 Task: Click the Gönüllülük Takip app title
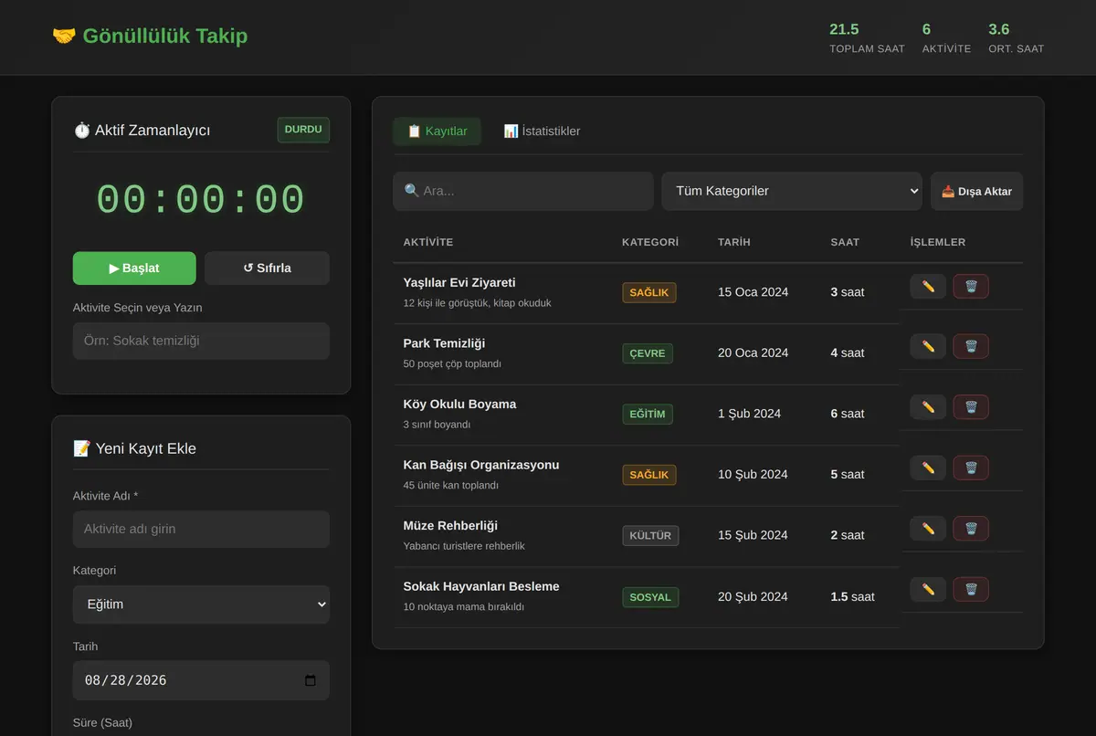coord(150,36)
